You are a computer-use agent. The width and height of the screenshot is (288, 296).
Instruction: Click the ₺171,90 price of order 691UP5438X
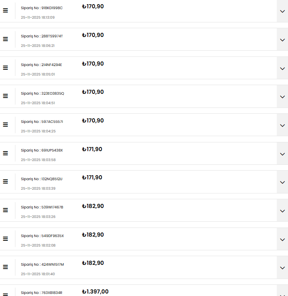(92, 149)
